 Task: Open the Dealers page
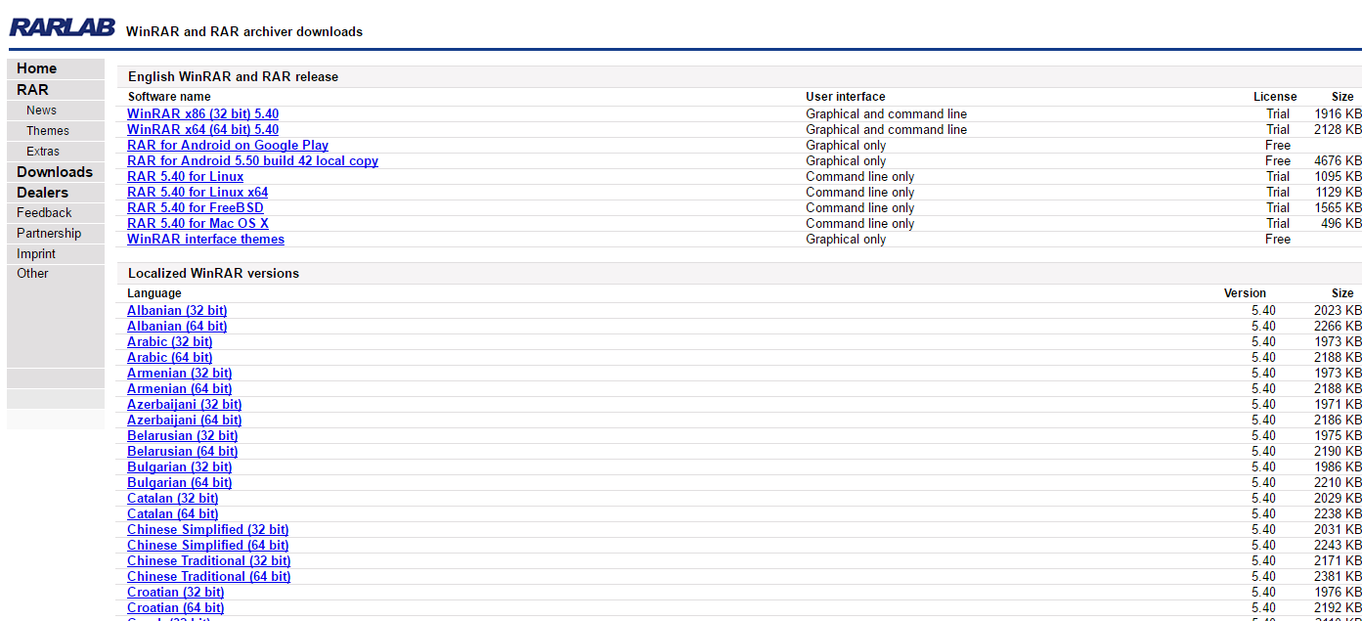42,193
